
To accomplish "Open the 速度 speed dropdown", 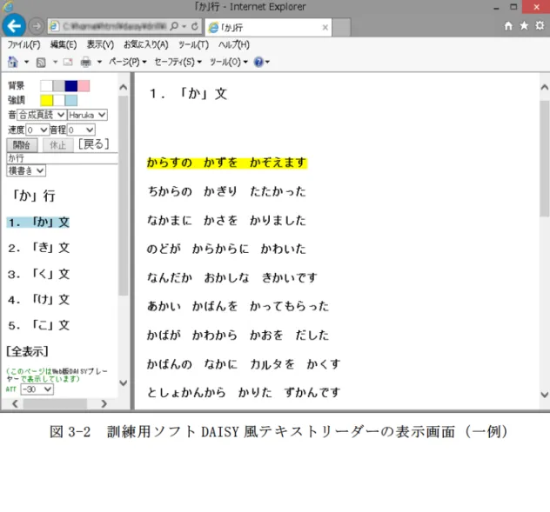I will [x=37, y=130].
